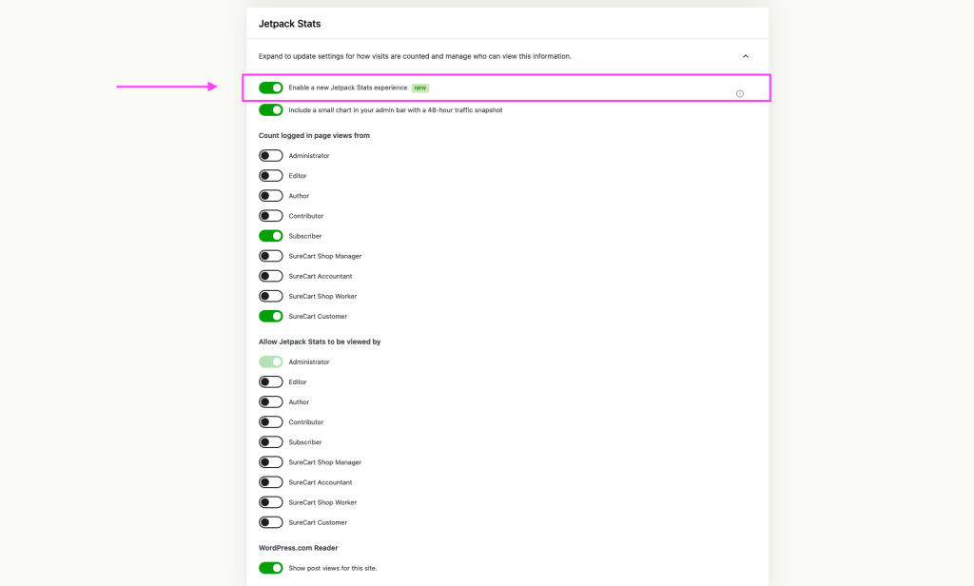Viewport: 974px width, 586px height.
Task: Count page views from SureCart Shop Manager
Action: (x=271, y=256)
